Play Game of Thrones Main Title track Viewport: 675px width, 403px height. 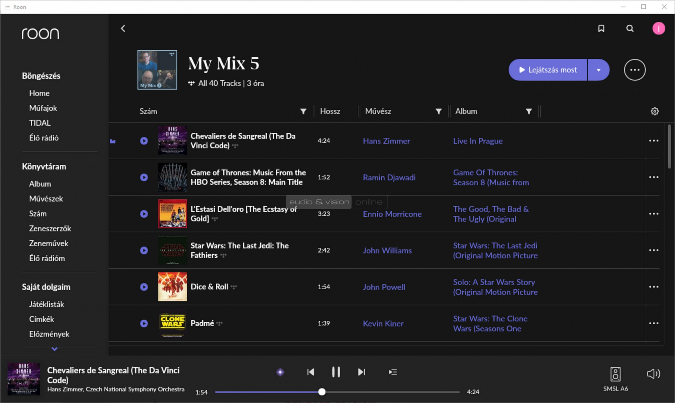pyautogui.click(x=144, y=177)
